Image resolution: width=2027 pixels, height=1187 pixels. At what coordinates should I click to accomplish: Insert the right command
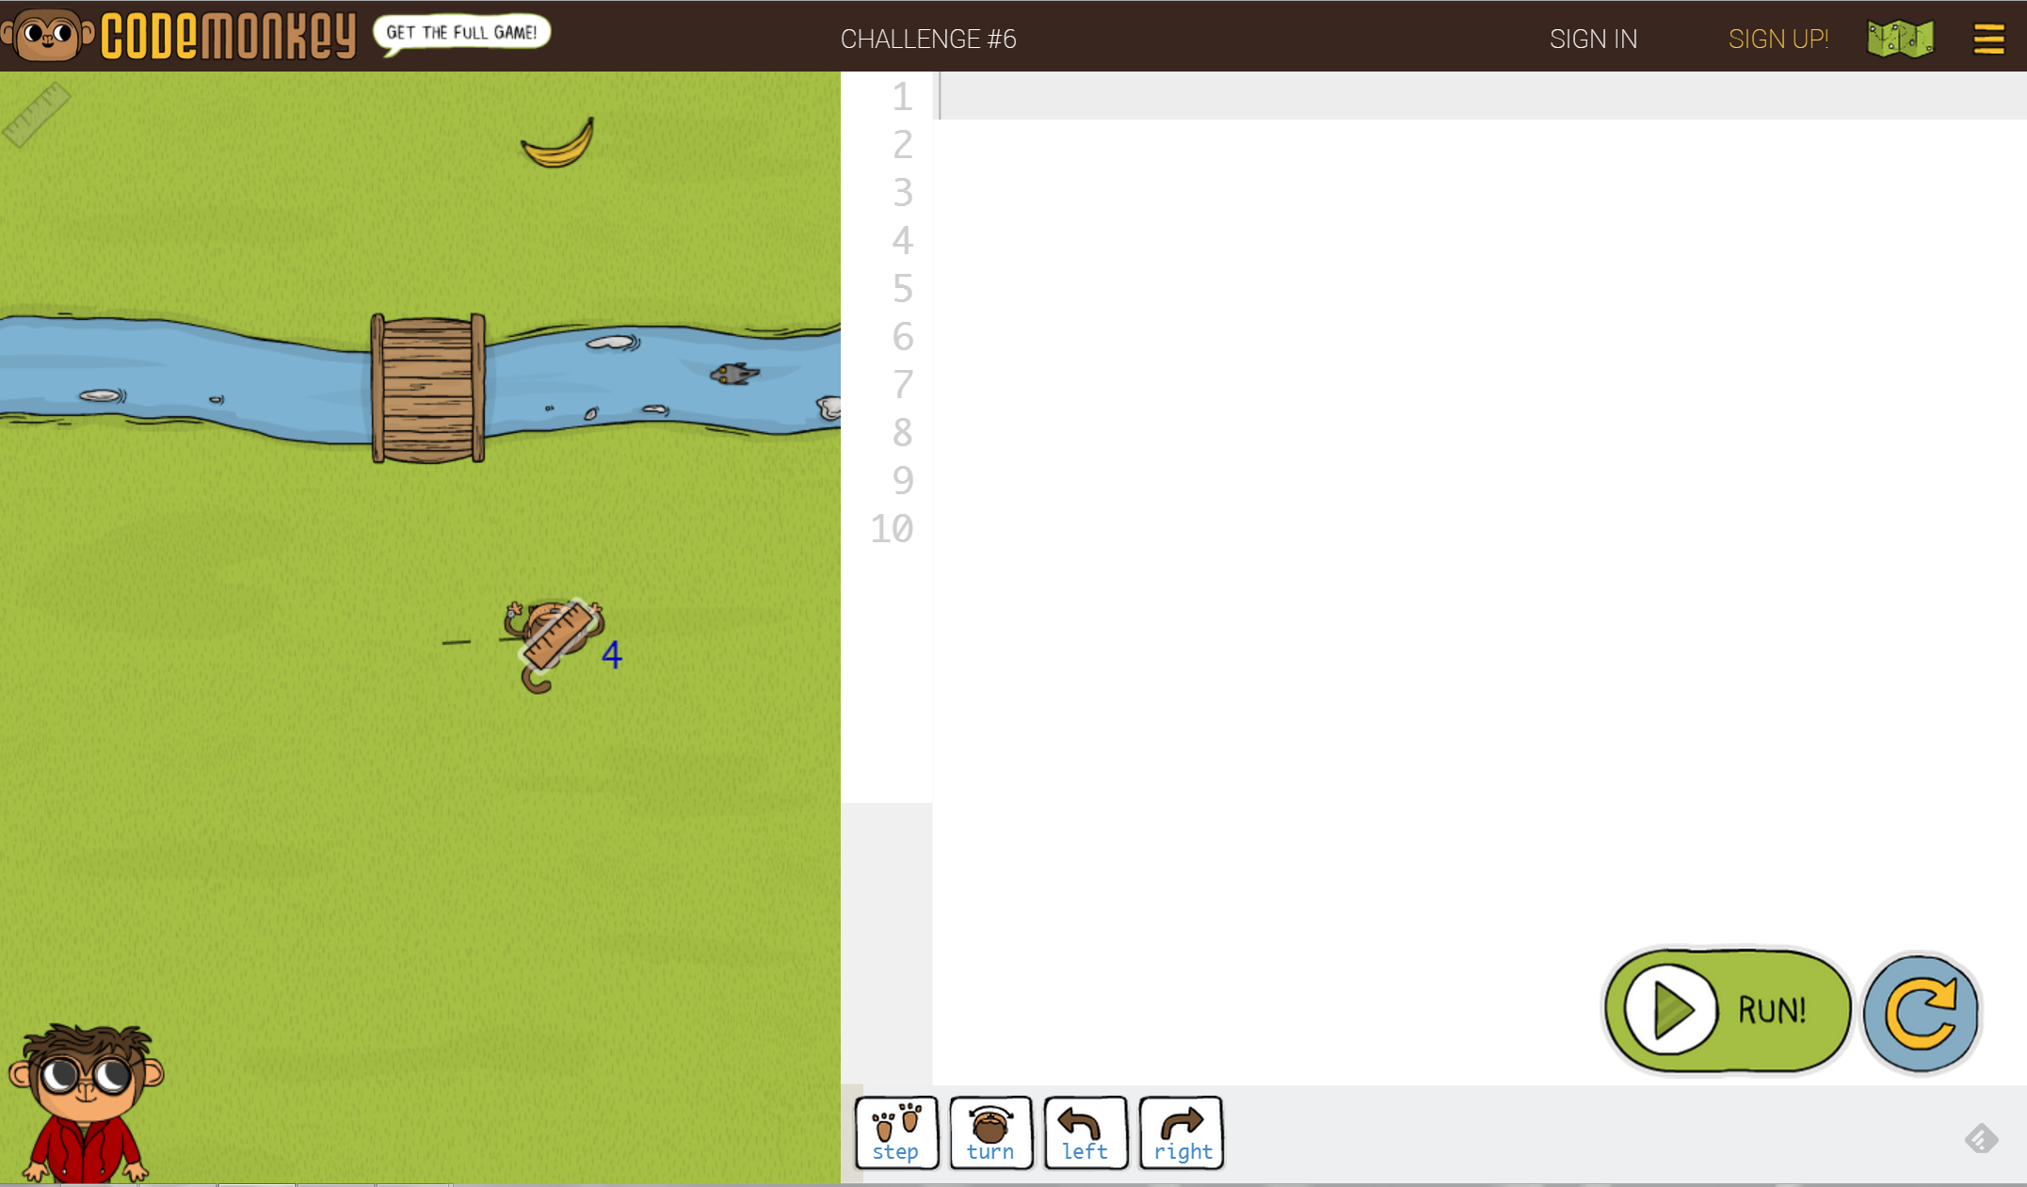(x=1182, y=1132)
